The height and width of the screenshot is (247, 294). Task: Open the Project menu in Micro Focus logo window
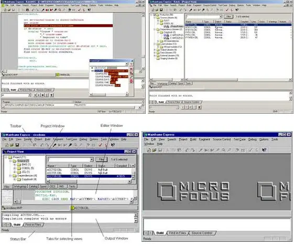coord(183,139)
